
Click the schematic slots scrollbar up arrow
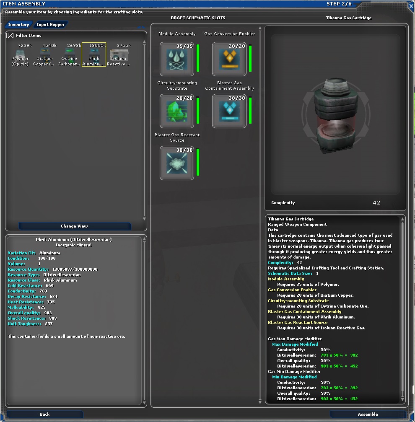point(260,28)
